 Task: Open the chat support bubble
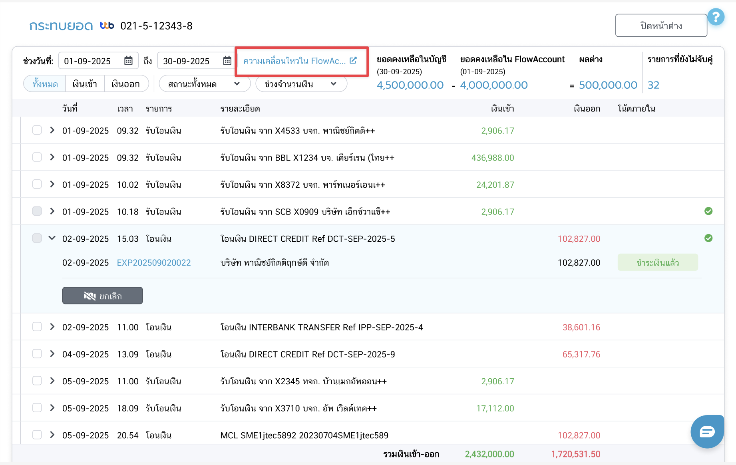(707, 431)
